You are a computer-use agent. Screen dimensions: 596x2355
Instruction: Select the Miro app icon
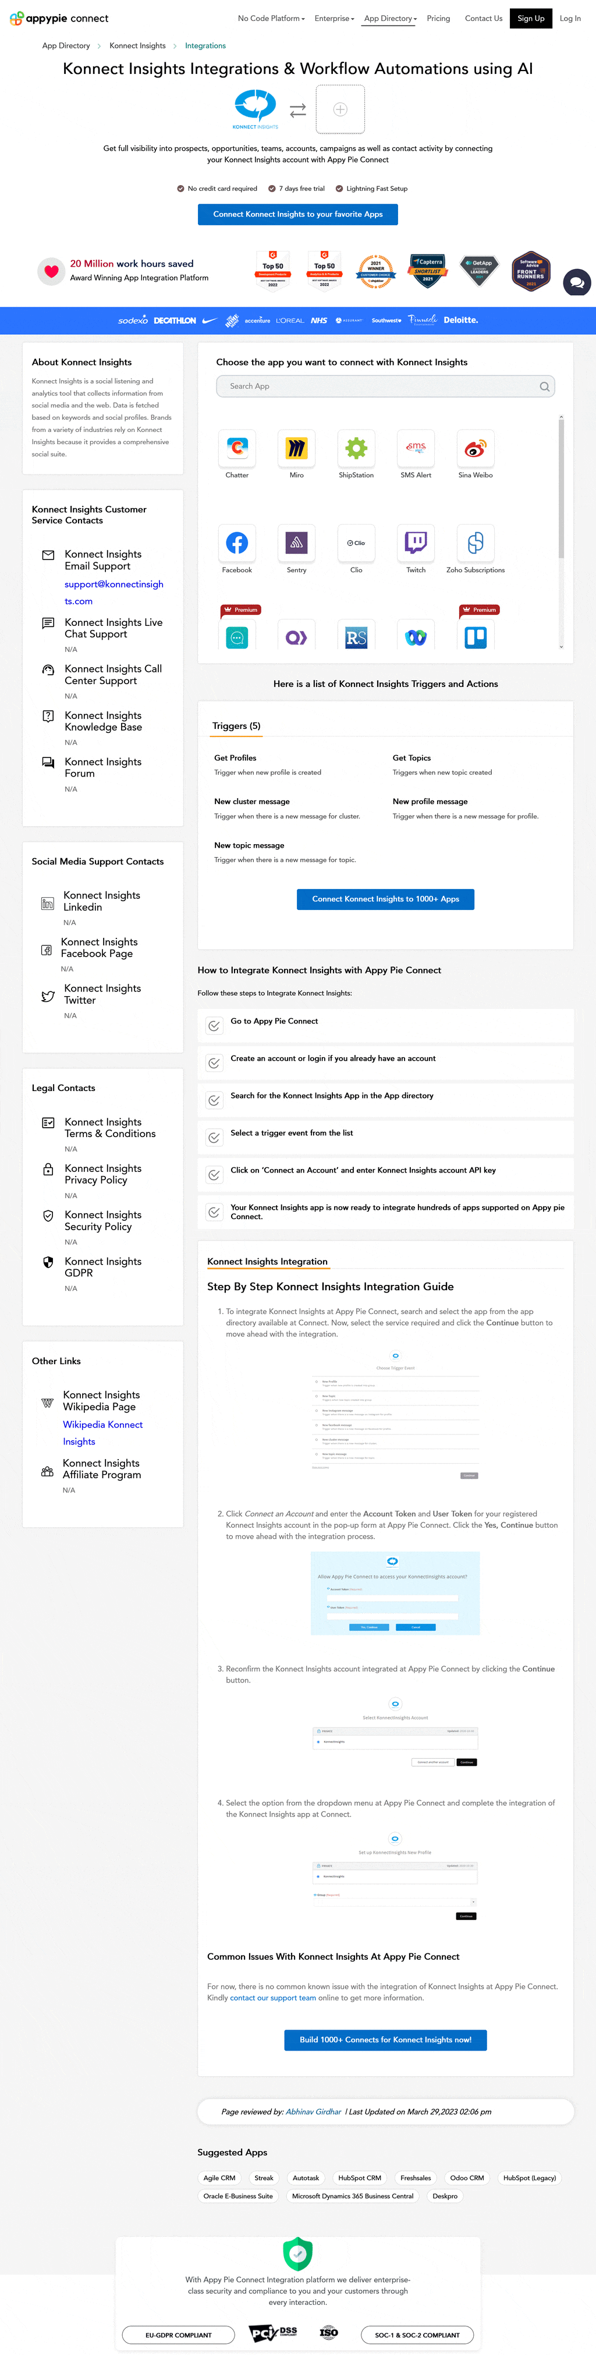point(296,448)
